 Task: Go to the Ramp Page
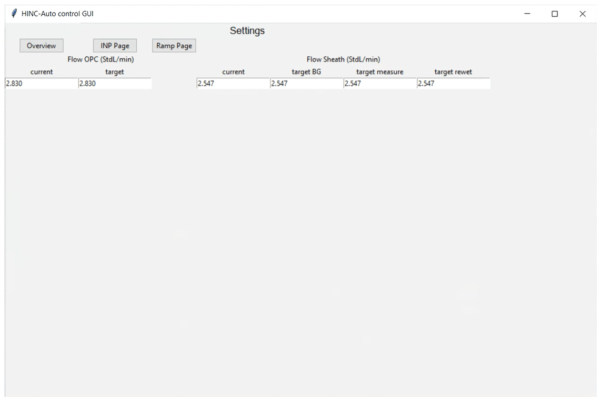[174, 46]
